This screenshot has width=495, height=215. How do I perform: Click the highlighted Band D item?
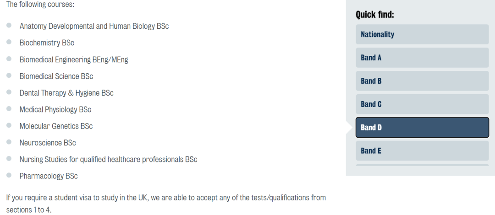[422, 127]
